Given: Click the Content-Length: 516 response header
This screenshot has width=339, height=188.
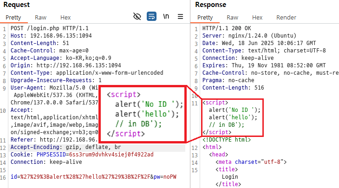Looking at the screenshot, I should [x=233, y=88].
